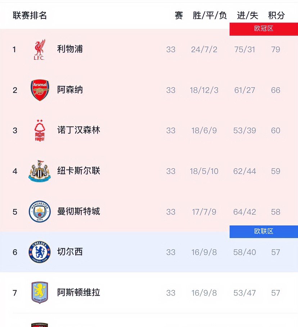The width and height of the screenshot is (298, 327).
Task: Sort by the 积分 column header
Action: tap(276, 15)
